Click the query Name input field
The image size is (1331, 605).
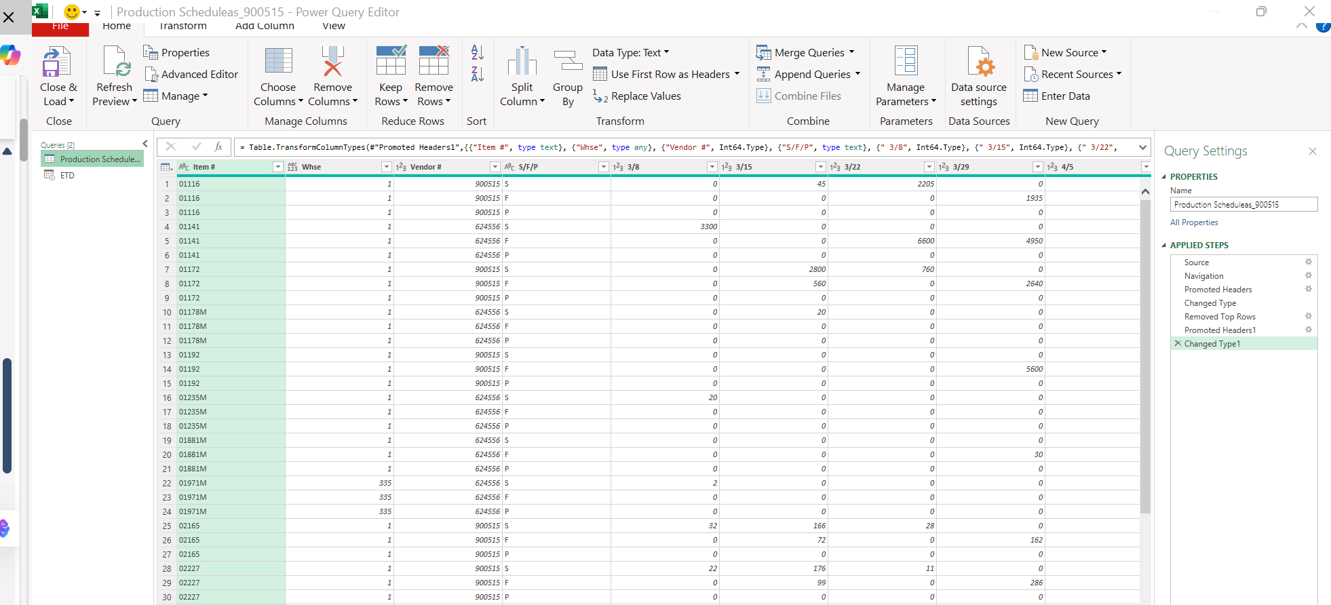point(1243,204)
